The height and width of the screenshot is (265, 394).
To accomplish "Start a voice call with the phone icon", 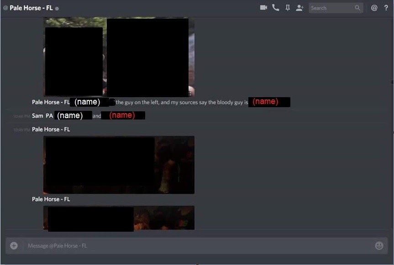I will tap(275, 8).
